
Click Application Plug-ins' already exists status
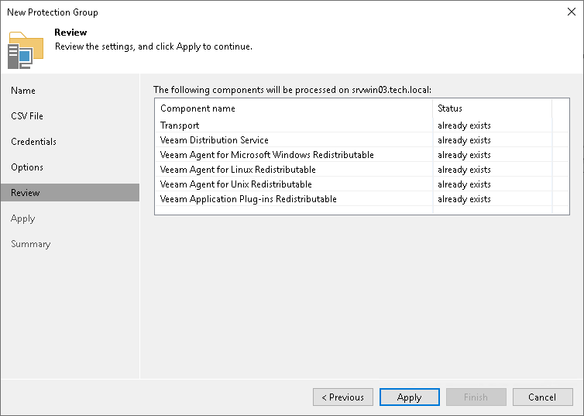coord(464,199)
